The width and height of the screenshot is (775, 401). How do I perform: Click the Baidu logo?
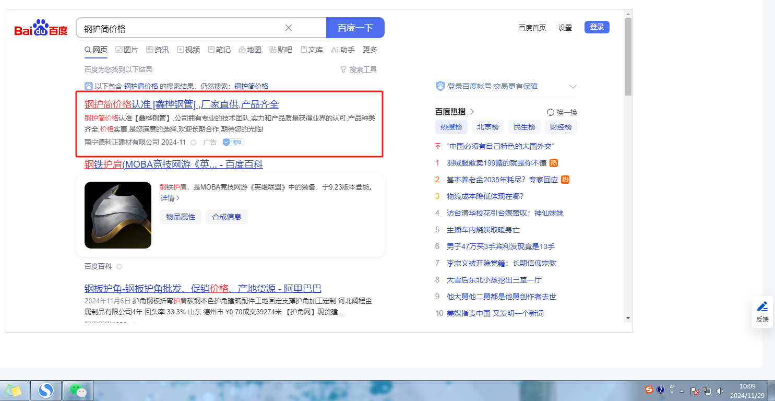coord(41,28)
